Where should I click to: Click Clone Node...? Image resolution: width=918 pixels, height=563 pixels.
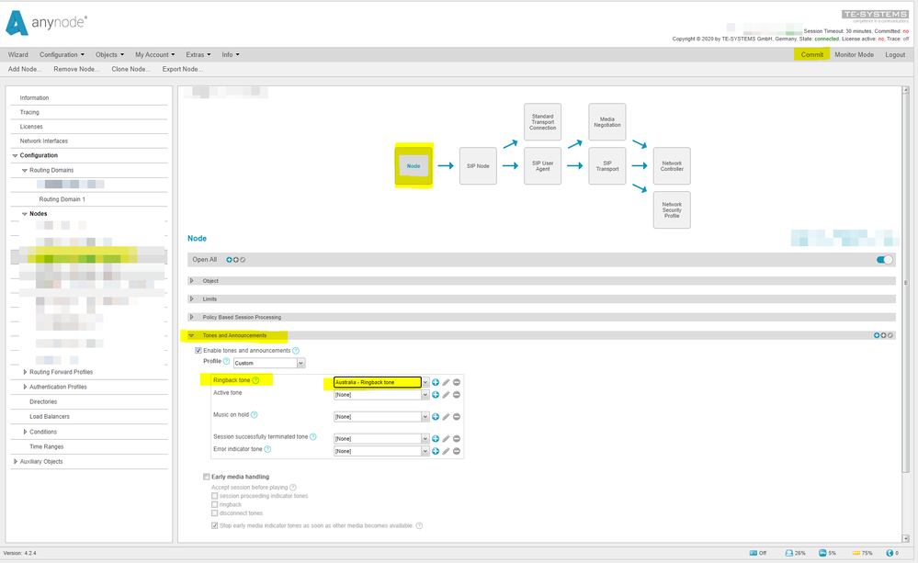pyautogui.click(x=131, y=69)
